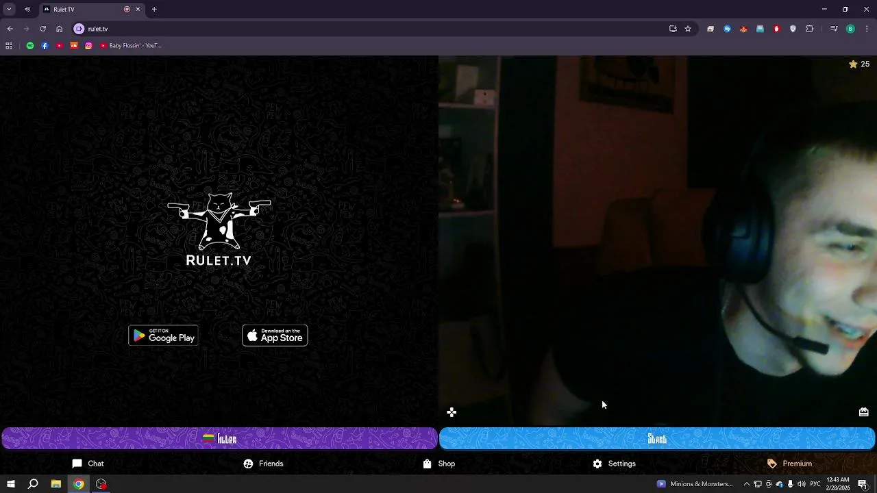The width and height of the screenshot is (877, 493).
Task: Switch the РУС keyboard language
Action: point(815,484)
